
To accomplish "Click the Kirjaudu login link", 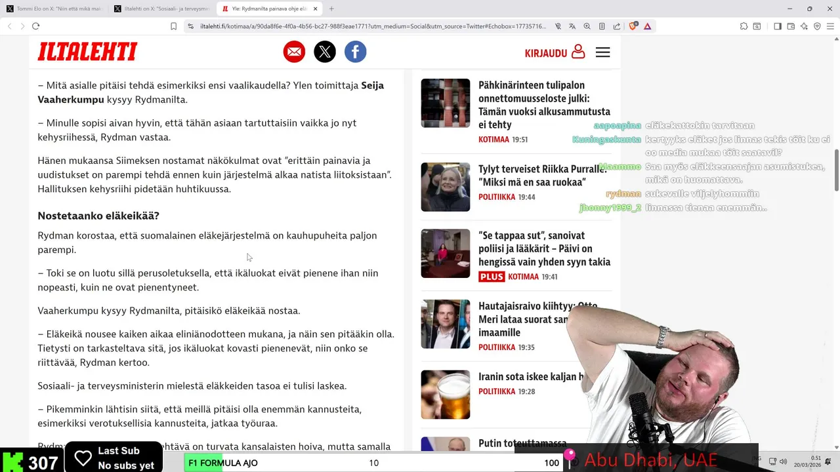I will (555, 52).
